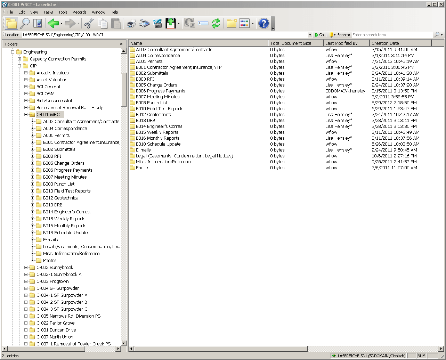
Task: Click the snapshot camera icon
Action: (157, 23)
